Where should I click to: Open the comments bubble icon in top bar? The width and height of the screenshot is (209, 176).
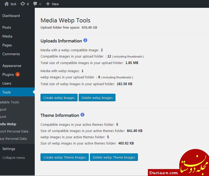(x=35, y=4)
